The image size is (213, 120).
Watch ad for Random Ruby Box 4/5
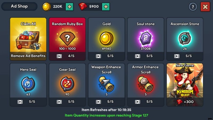[x=67, y=56]
